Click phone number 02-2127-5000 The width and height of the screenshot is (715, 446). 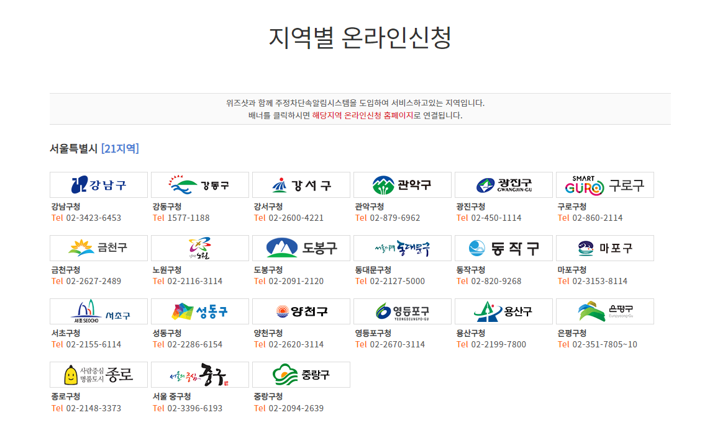point(397,282)
